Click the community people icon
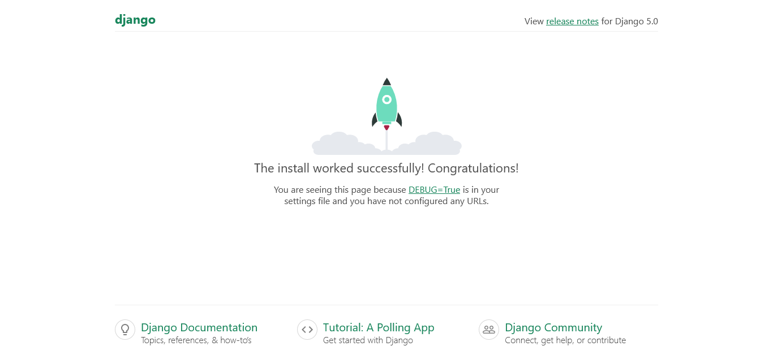773x359 pixels. pos(488,329)
